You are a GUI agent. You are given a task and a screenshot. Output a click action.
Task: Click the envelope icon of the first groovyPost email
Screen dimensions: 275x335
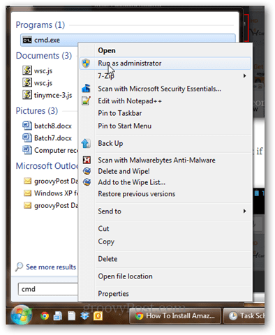[27, 181]
